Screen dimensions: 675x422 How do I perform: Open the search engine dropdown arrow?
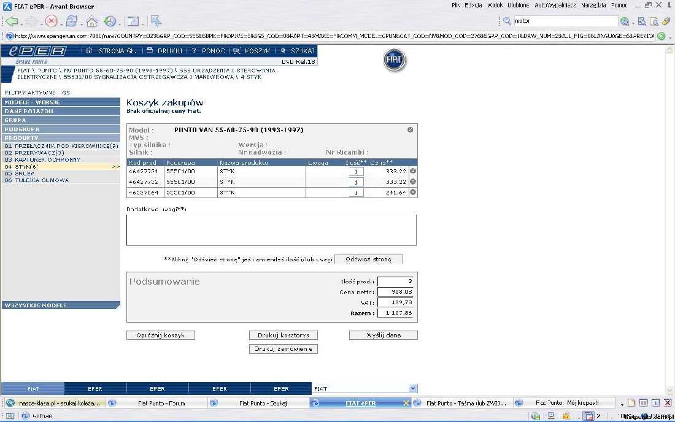point(633,22)
